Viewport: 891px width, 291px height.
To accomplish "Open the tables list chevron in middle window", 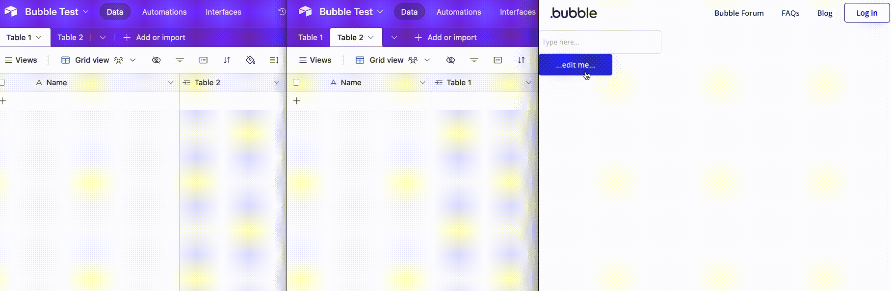I will (394, 37).
